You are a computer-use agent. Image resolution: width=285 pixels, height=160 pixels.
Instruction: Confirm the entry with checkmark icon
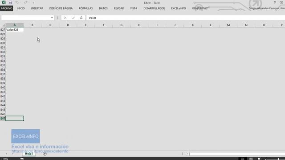(x=73, y=18)
